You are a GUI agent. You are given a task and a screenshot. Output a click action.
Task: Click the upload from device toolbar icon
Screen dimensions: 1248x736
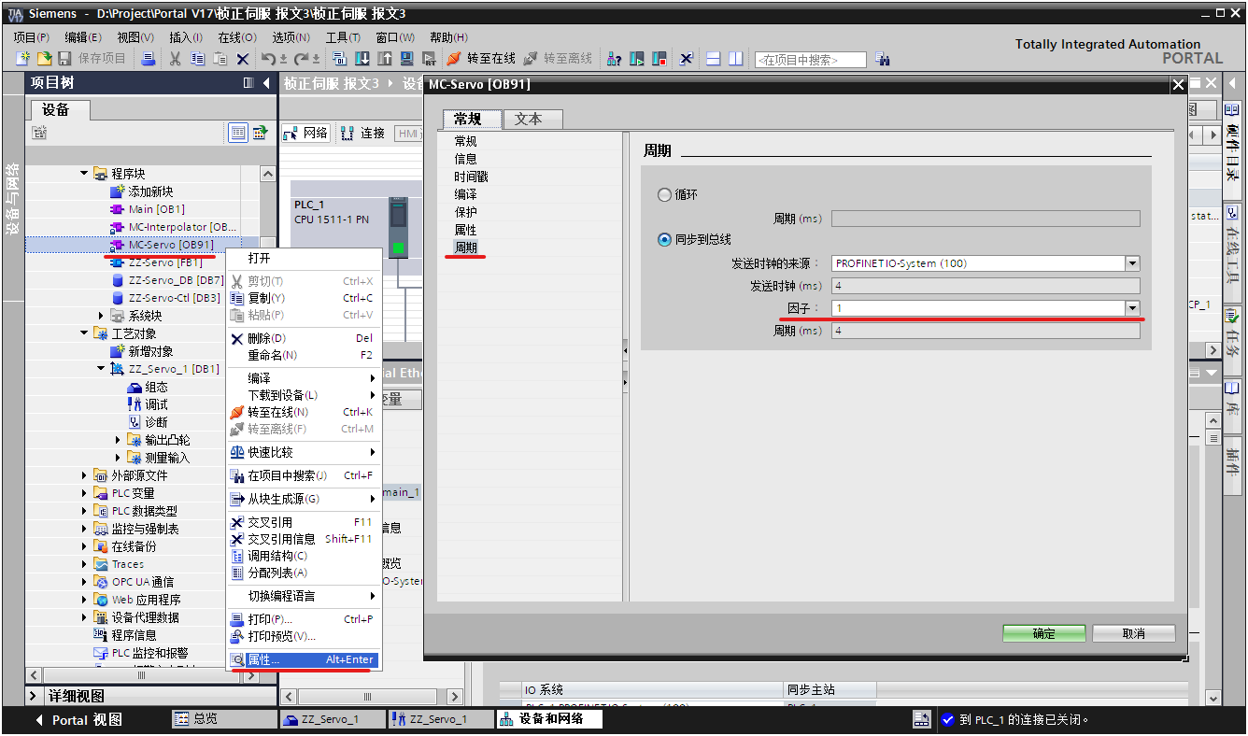click(385, 58)
